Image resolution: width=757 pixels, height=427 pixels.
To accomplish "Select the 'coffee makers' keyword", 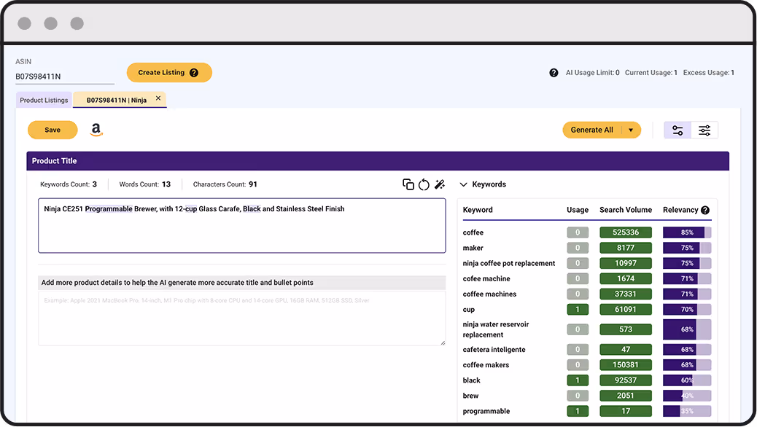I will click(486, 365).
